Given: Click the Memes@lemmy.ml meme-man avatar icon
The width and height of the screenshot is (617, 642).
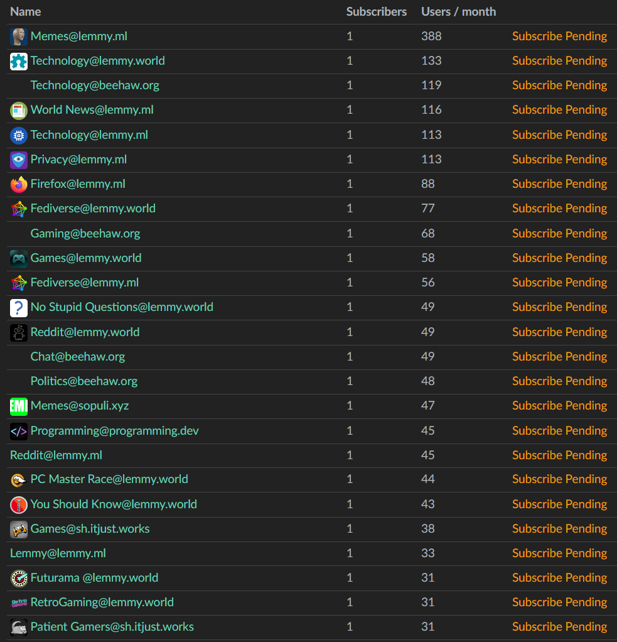Looking at the screenshot, I should click(x=19, y=37).
